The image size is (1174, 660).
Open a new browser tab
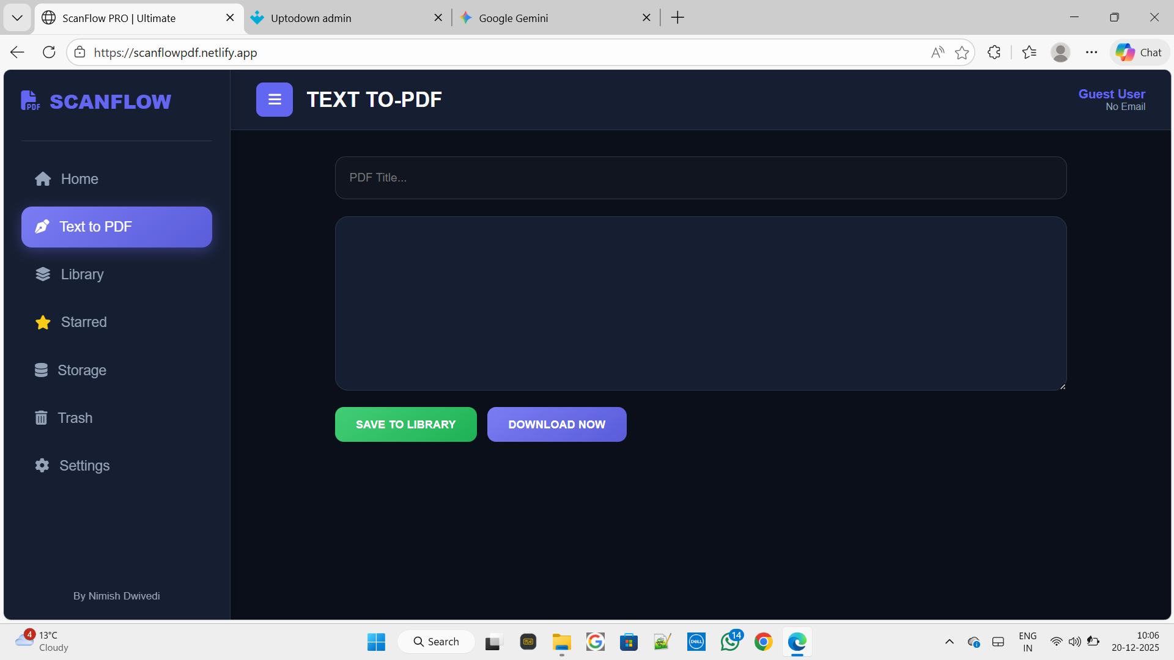click(677, 18)
